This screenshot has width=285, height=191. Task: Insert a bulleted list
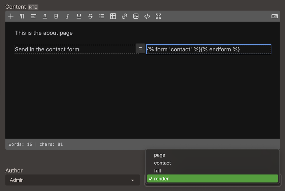click(x=102, y=16)
